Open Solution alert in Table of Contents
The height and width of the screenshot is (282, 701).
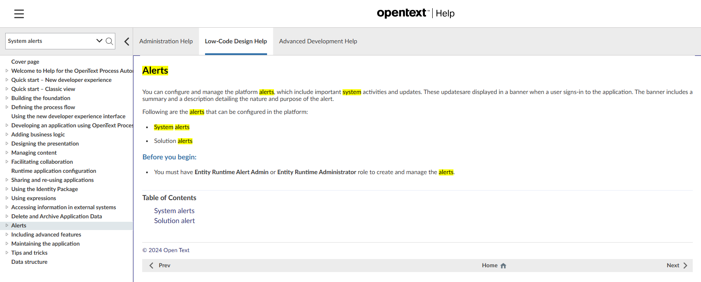(x=174, y=221)
